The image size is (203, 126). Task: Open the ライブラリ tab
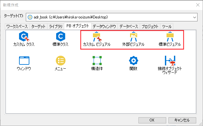pyautogui.click(x=56, y=27)
